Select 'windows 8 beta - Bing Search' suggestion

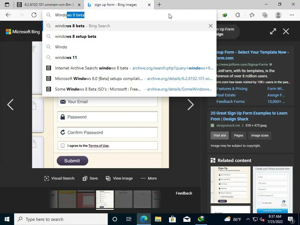[x=129, y=26]
